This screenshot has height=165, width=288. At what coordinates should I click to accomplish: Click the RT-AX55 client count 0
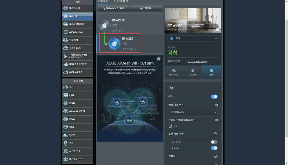134,49
